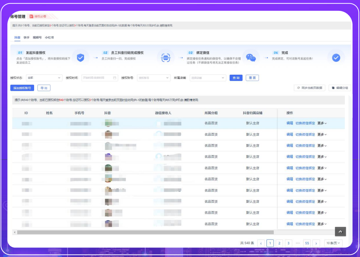Open the 所属店铺 store selector dropdown
This screenshot has height=257, width=360.
click(x=208, y=78)
